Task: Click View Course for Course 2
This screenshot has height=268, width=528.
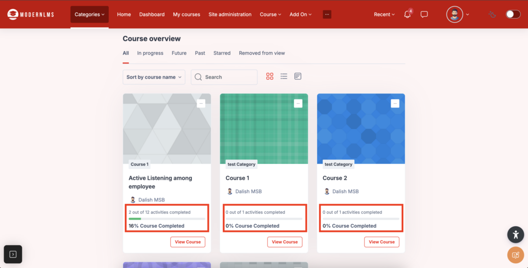Action: (x=382, y=242)
